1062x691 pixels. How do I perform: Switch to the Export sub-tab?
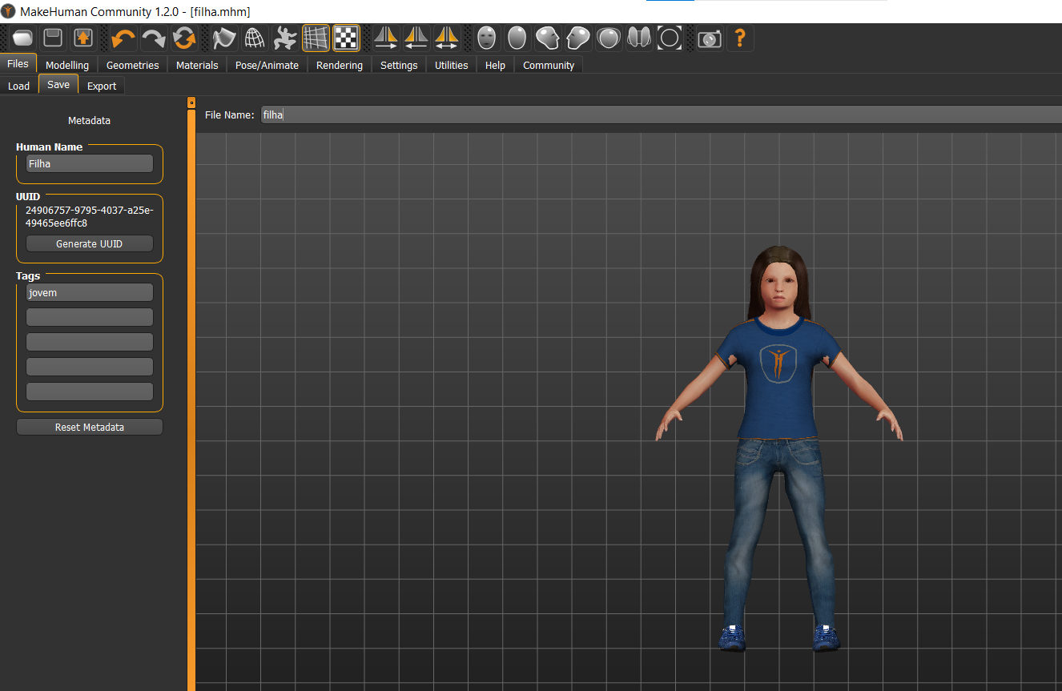[102, 86]
